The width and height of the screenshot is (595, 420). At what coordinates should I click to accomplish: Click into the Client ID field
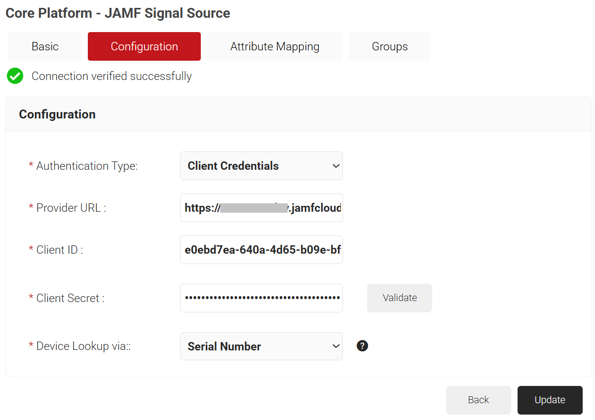[x=261, y=250]
